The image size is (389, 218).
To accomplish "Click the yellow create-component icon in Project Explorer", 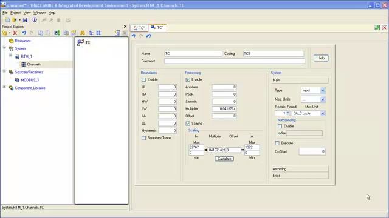I will 5,33.
